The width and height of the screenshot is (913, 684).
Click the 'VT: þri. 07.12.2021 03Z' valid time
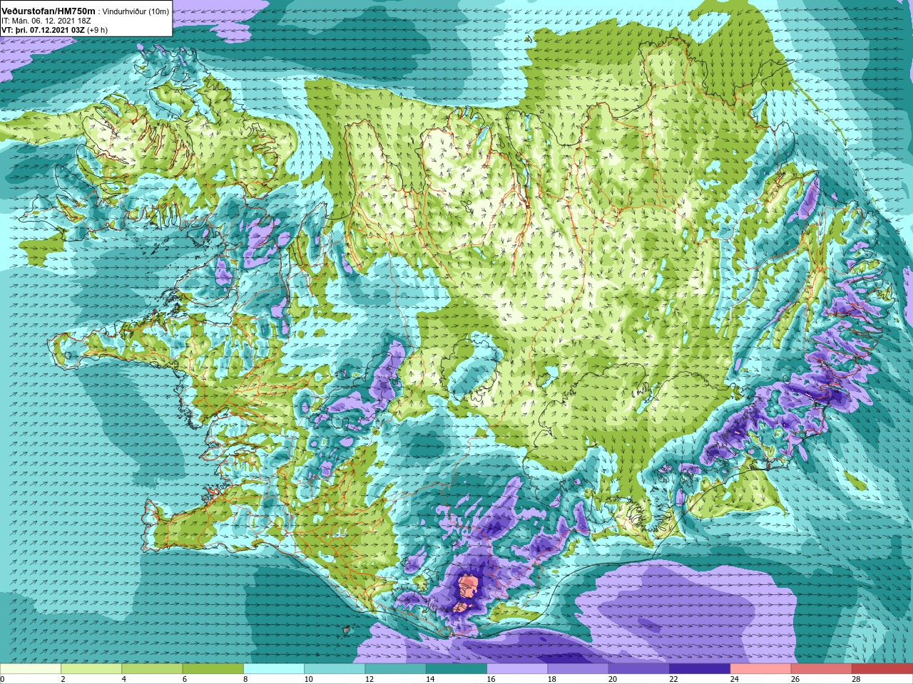coord(43,30)
